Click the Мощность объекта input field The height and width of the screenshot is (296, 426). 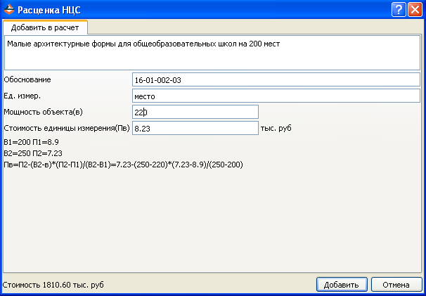coord(195,112)
